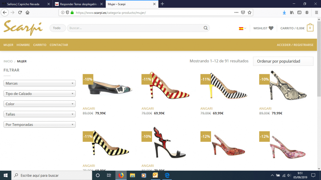Open Outlook from the taskbar
This screenshot has height=180, width=321.
tap(155, 175)
